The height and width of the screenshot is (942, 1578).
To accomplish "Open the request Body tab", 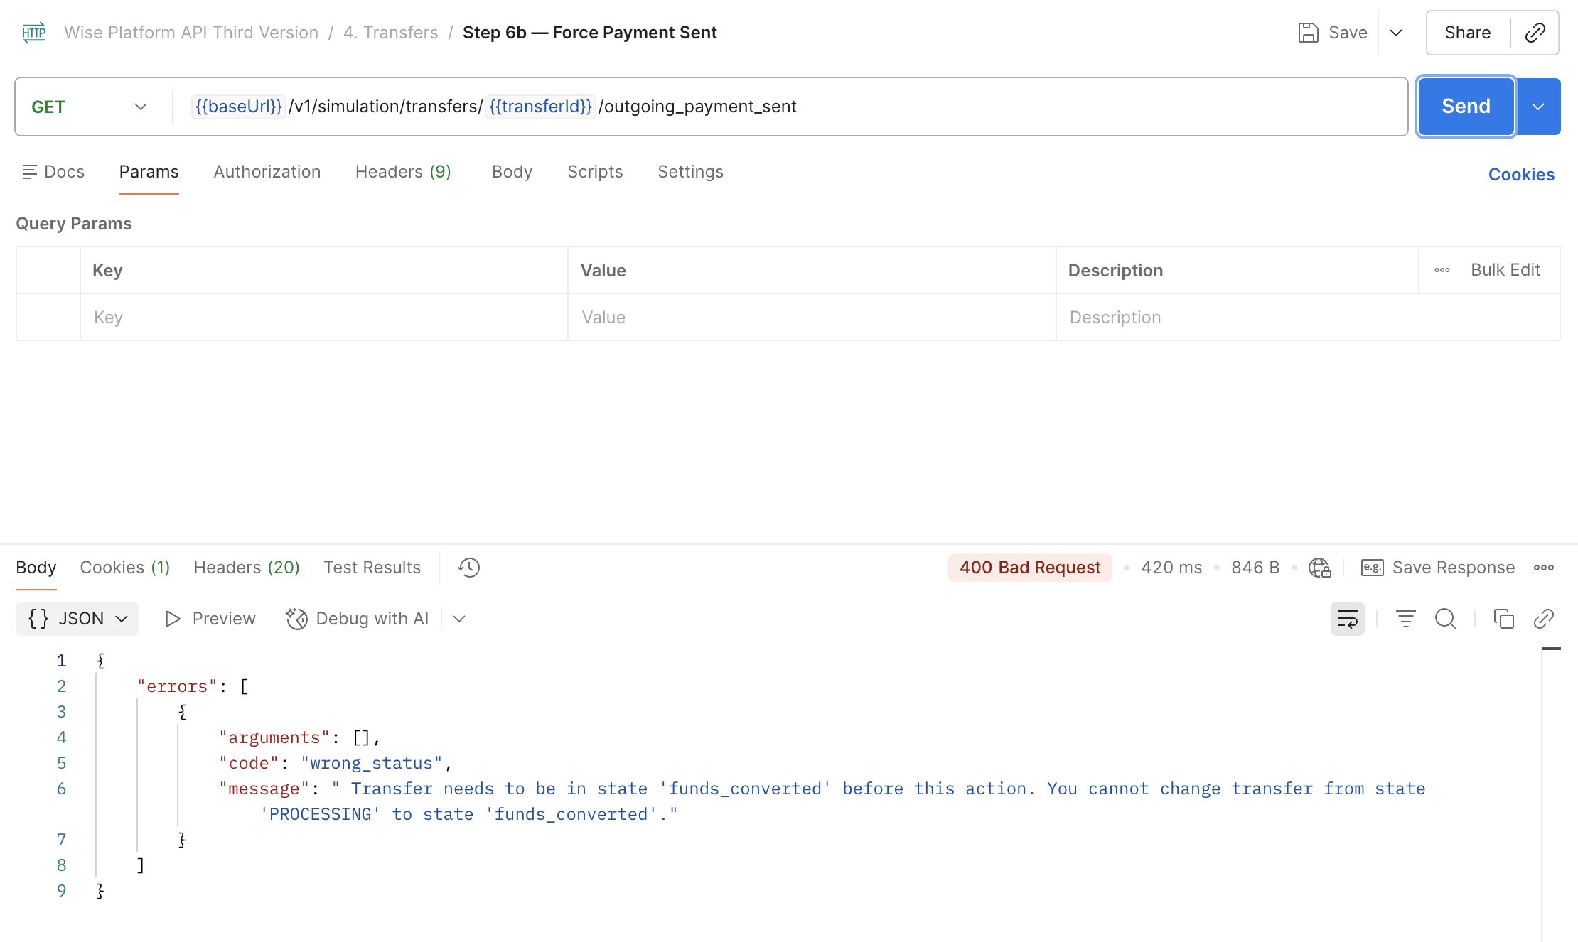I will click(x=512, y=172).
